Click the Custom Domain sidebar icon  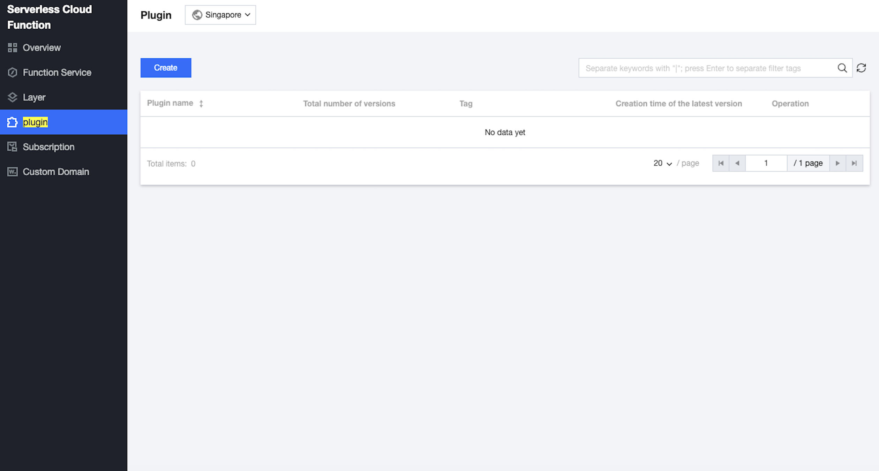point(13,172)
